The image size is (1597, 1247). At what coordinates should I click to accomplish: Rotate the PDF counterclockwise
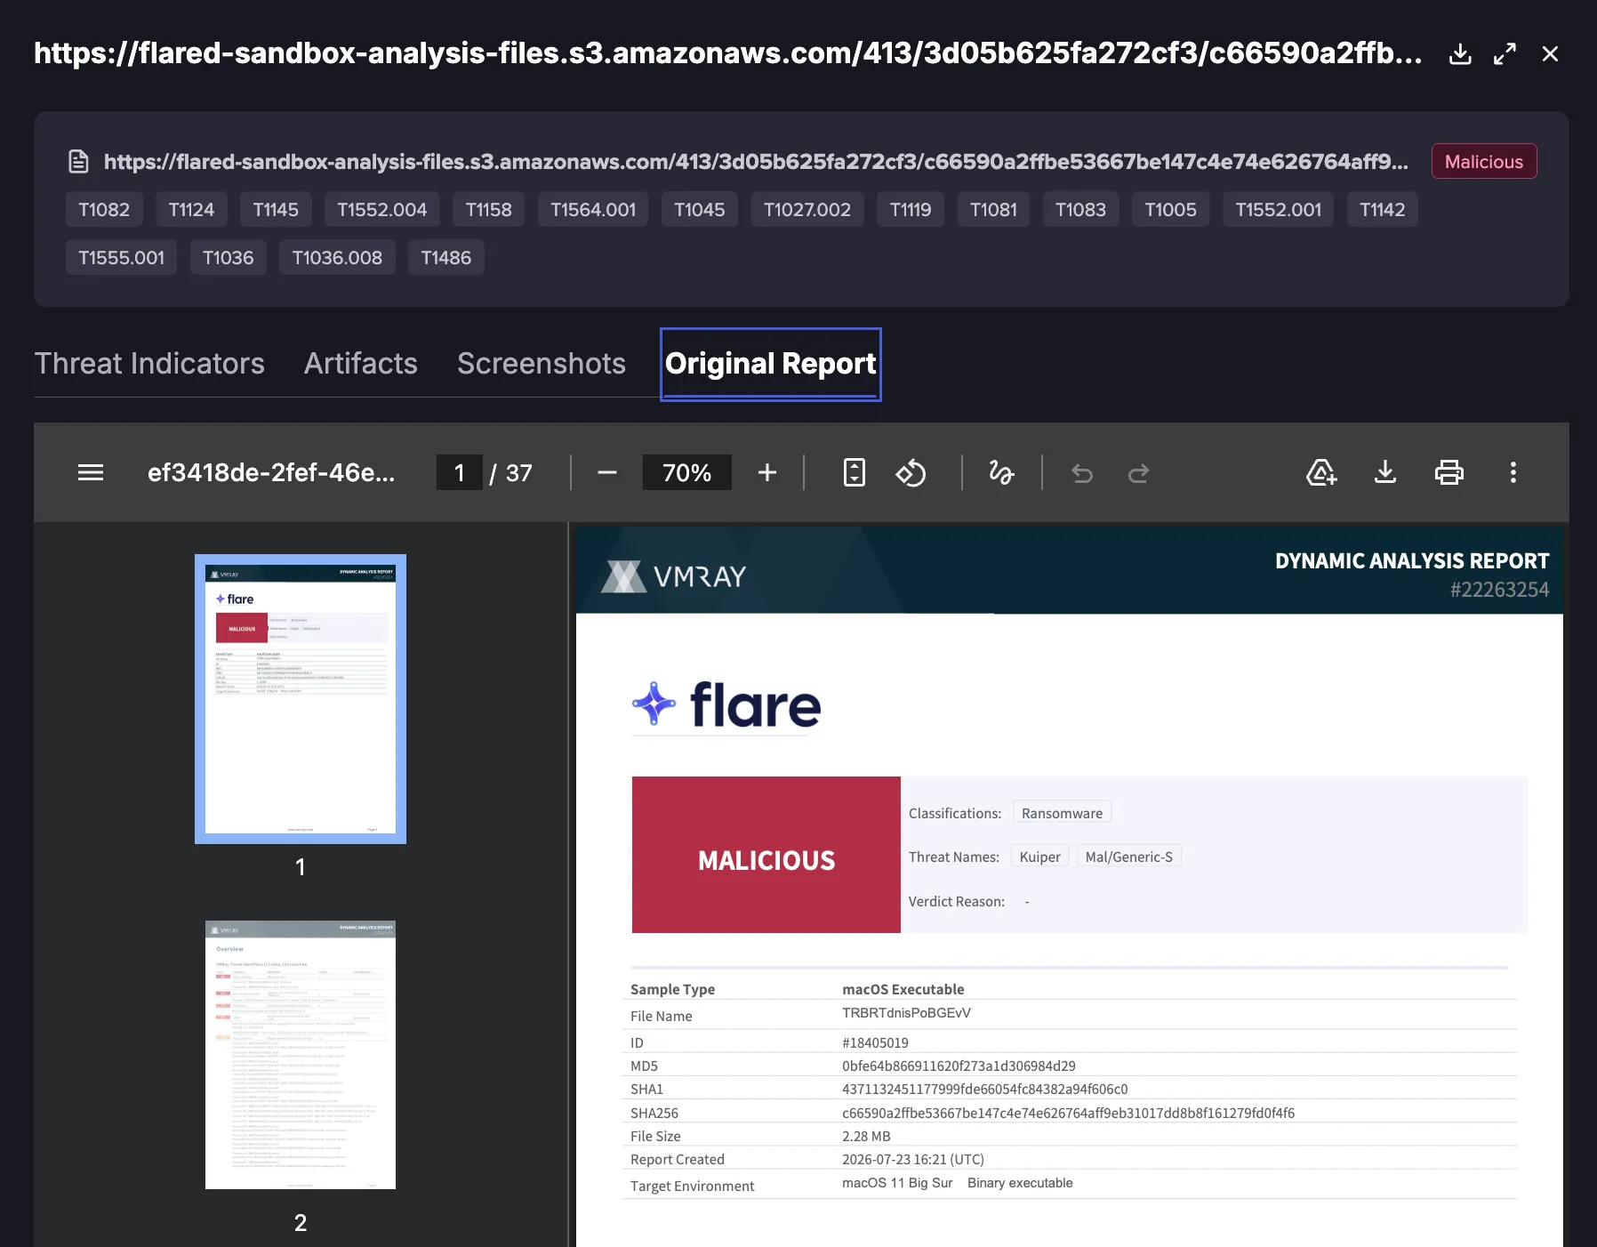pyautogui.click(x=911, y=472)
